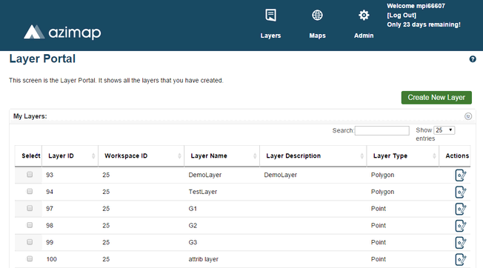The image size is (483, 268).
Task: Edit layer DemoLayer via action icon
Action: (461, 175)
